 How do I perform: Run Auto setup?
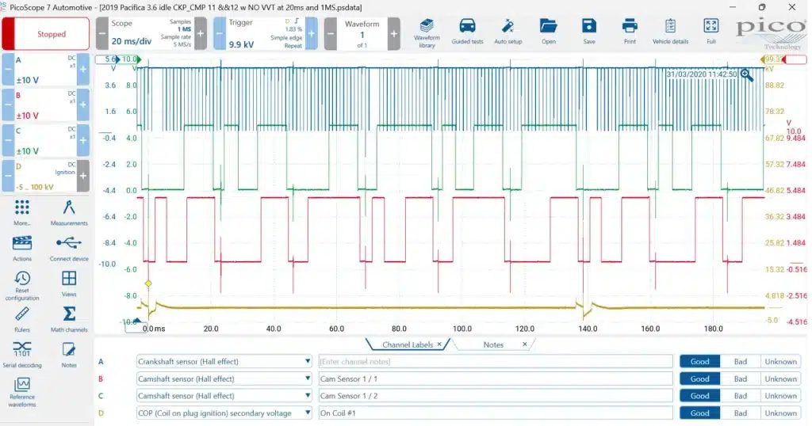tap(507, 32)
